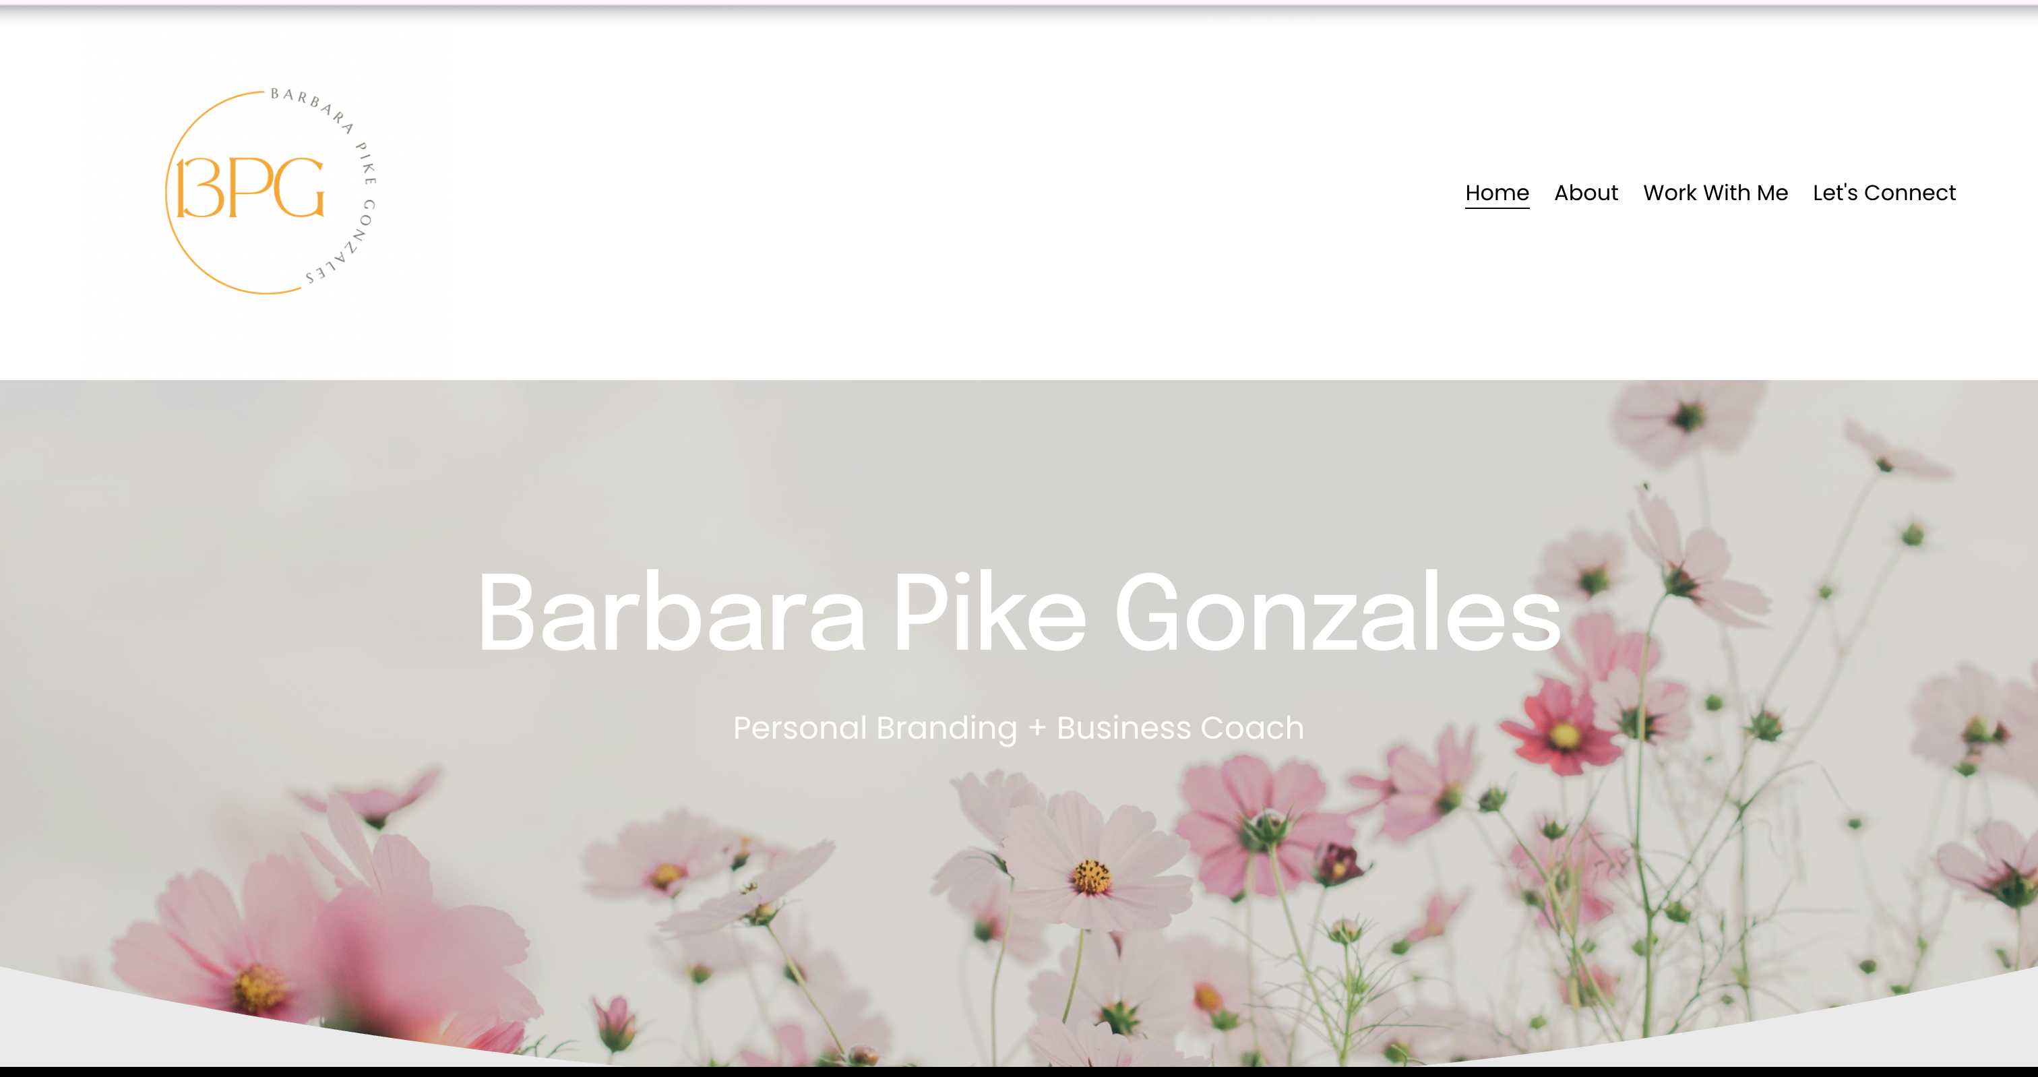Click the Personal Branding + Business Coach subtitle
The height and width of the screenshot is (1077, 2038).
coord(1018,728)
